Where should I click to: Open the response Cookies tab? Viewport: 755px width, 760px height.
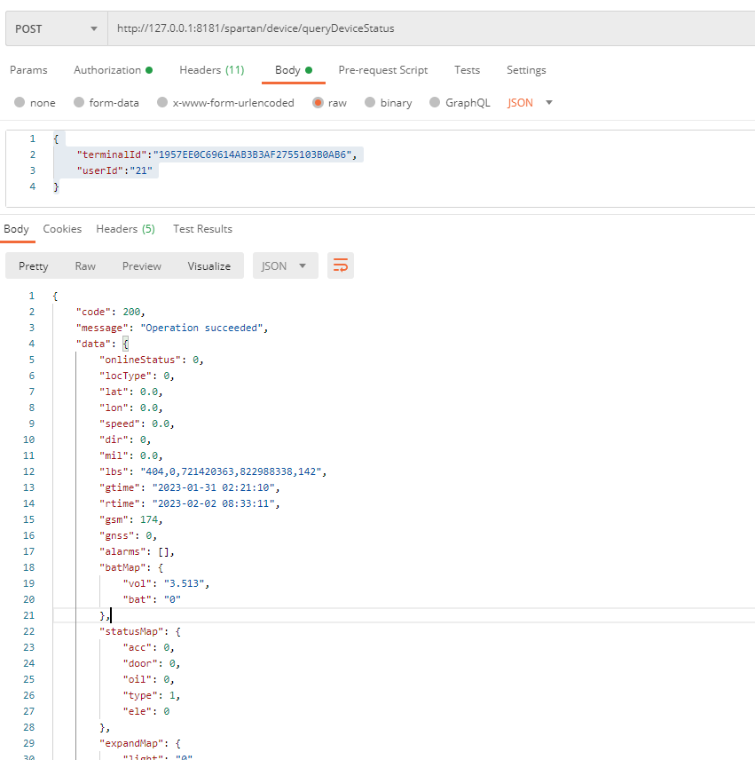coord(62,229)
